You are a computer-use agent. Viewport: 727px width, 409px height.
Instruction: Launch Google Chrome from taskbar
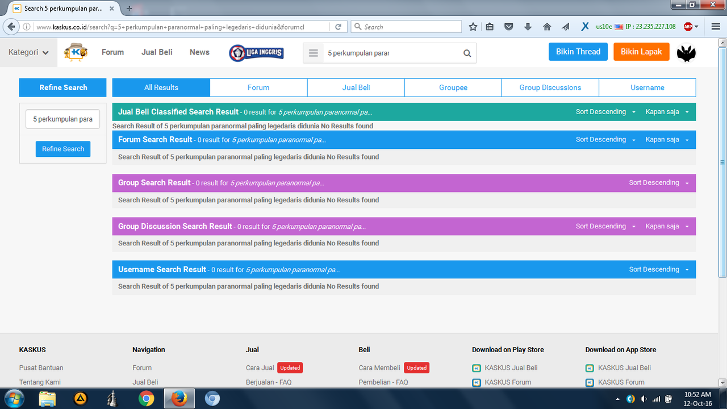[146, 399]
